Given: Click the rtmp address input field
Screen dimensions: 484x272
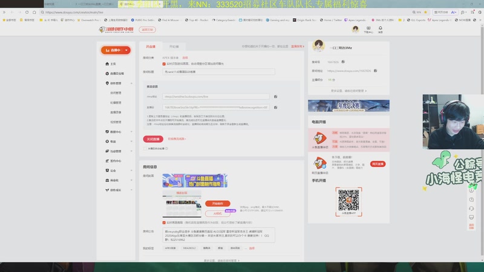Looking at the screenshot, I should coord(216,97).
